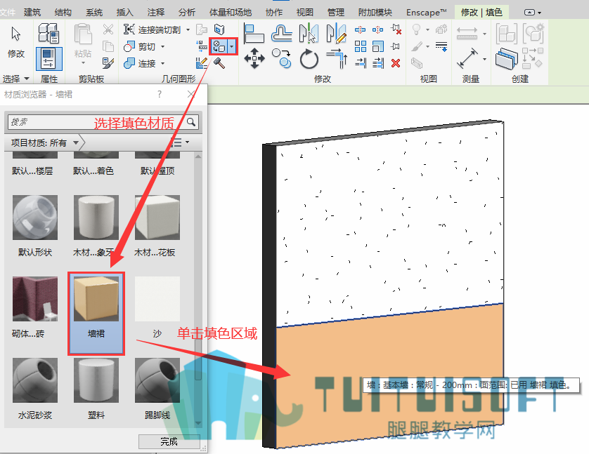The width and height of the screenshot is (589, 454).
Task: Select the Demolish hammer tool
Action: point(219,63)
